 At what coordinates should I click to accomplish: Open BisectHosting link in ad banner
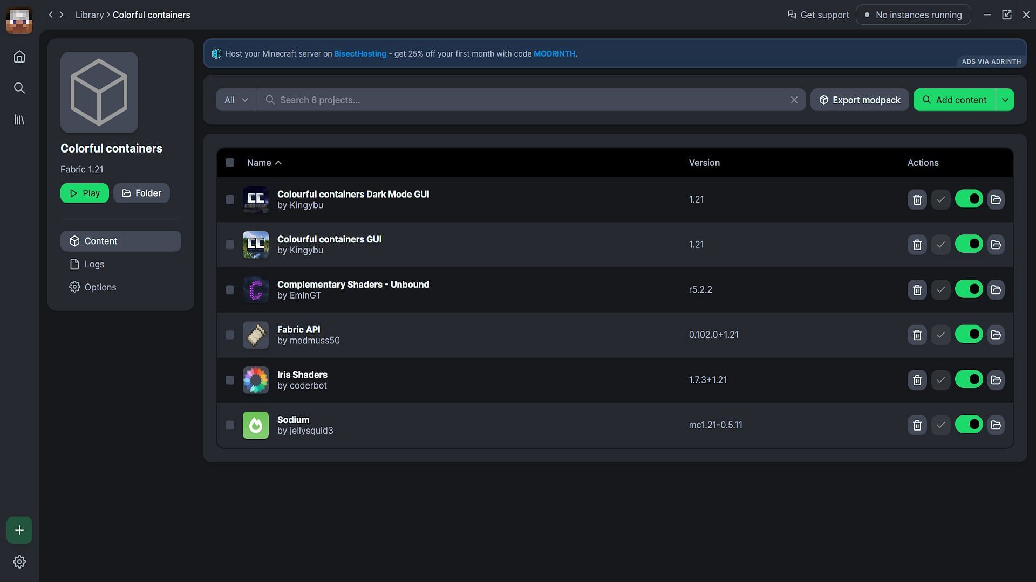pos(360,54)
